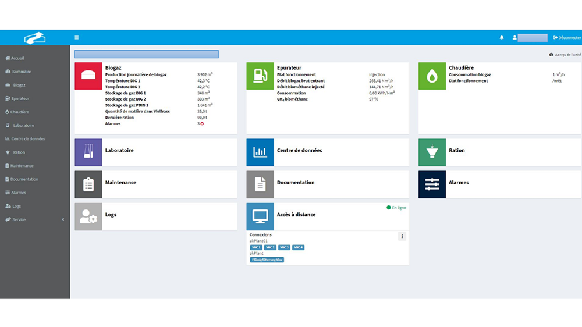The width and height of the screenshot is (582, 327).
Task: Open notifications bell in the top bar
Action: click(502, 38)
